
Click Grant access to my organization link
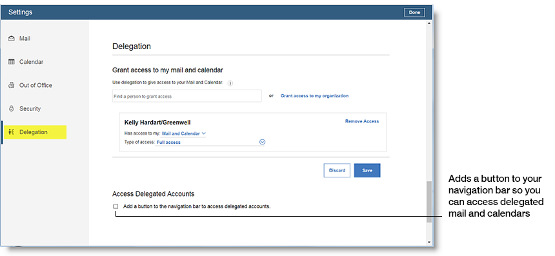pos(315,96)
